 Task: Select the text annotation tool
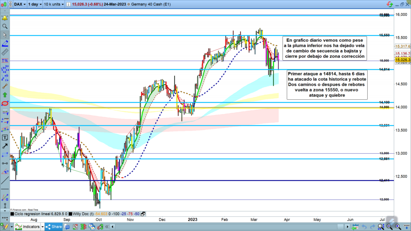coord(4,138)
